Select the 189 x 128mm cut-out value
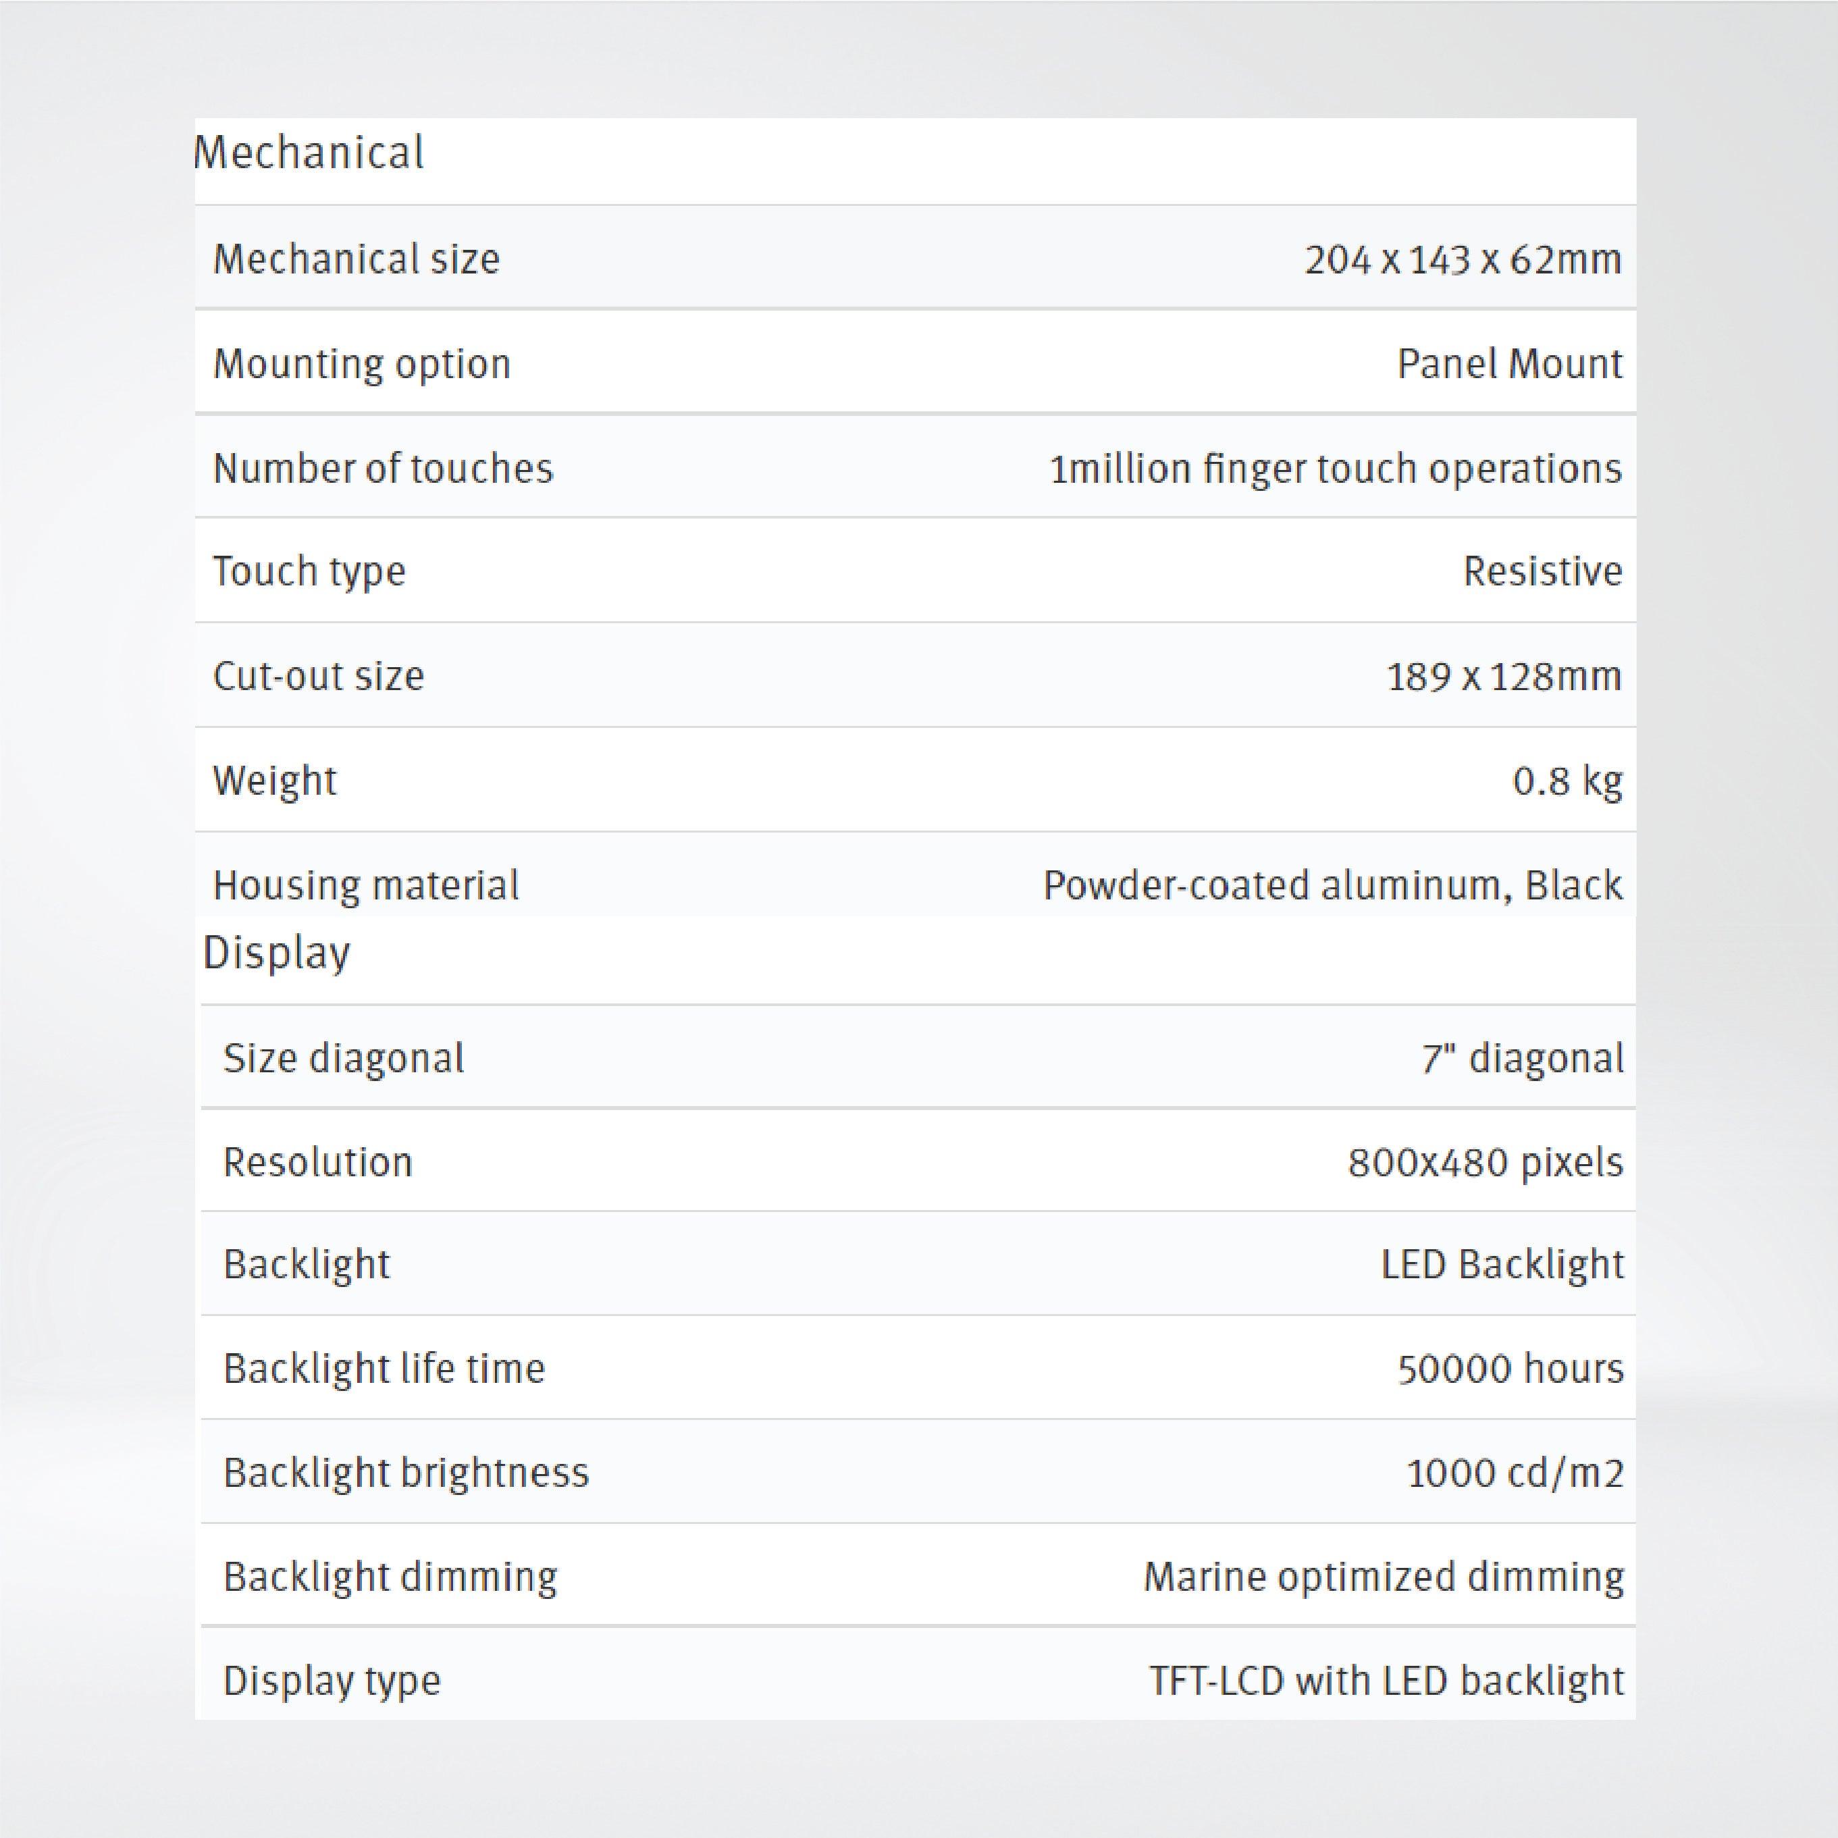 pyautogui.click(x=1503, y=675)
